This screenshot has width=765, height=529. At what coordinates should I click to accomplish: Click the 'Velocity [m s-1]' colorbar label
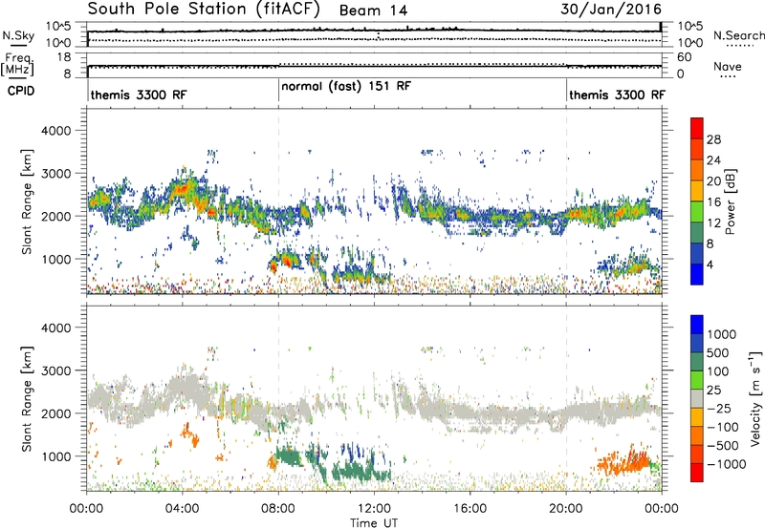pos(755,398)
